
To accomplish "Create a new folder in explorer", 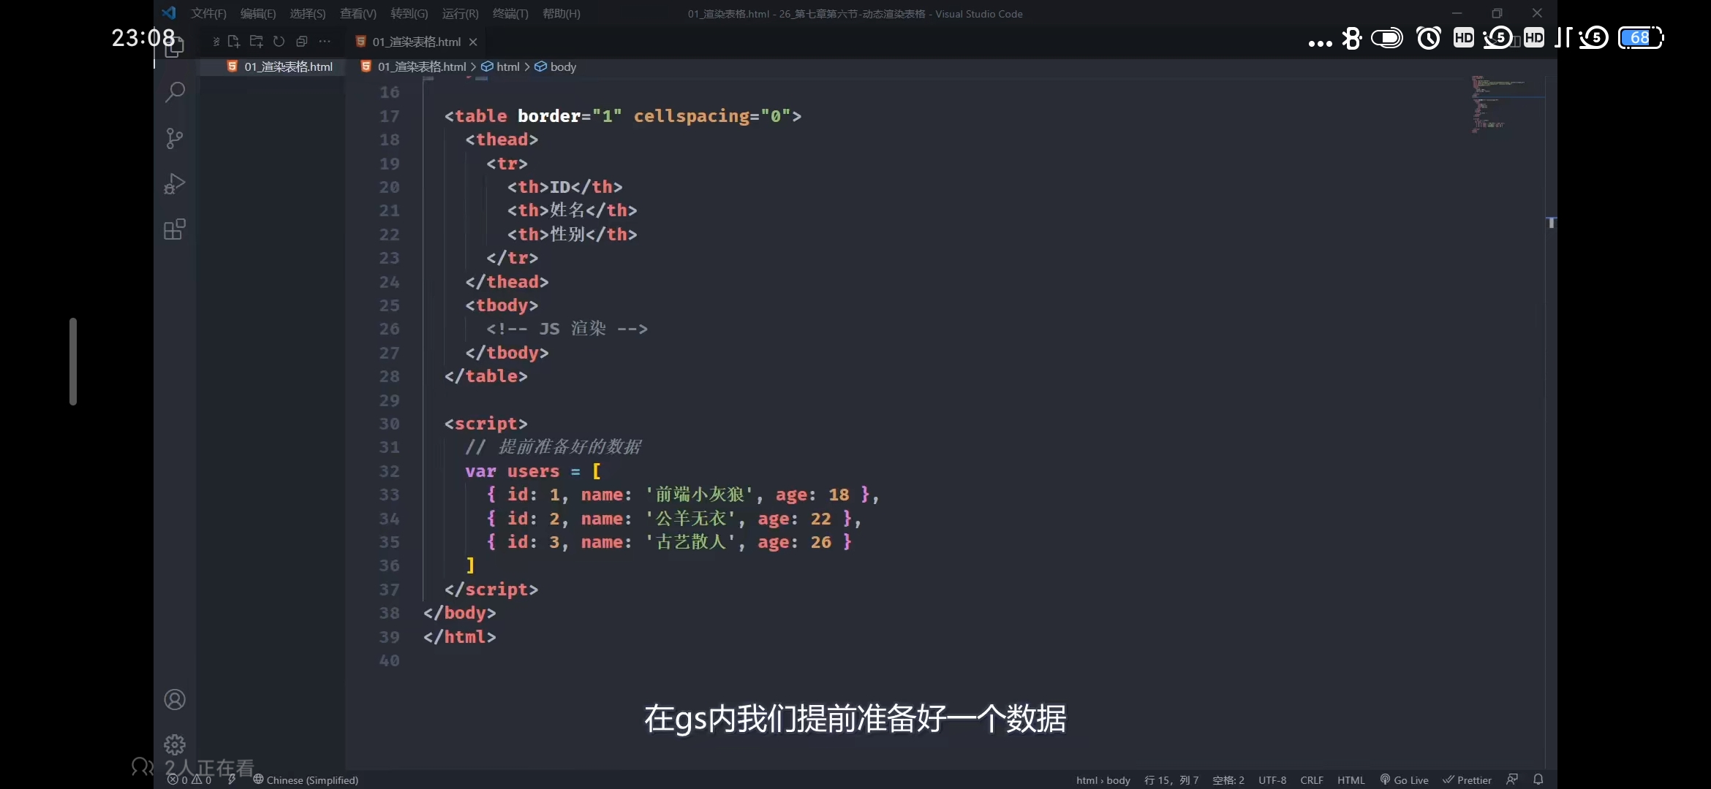I will coord(256,42).
